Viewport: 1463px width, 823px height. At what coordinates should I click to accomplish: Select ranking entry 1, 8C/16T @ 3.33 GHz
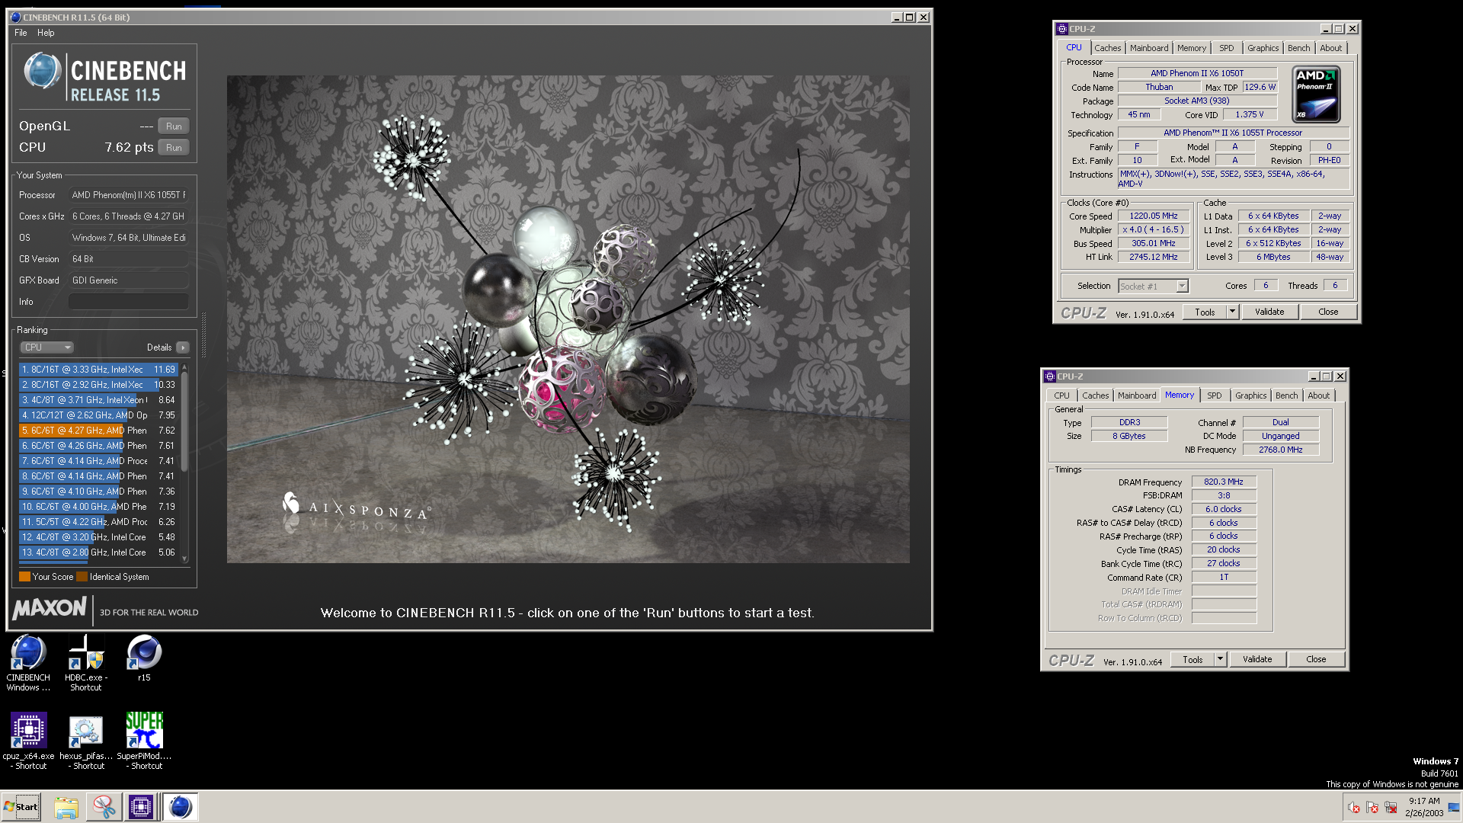98,370
